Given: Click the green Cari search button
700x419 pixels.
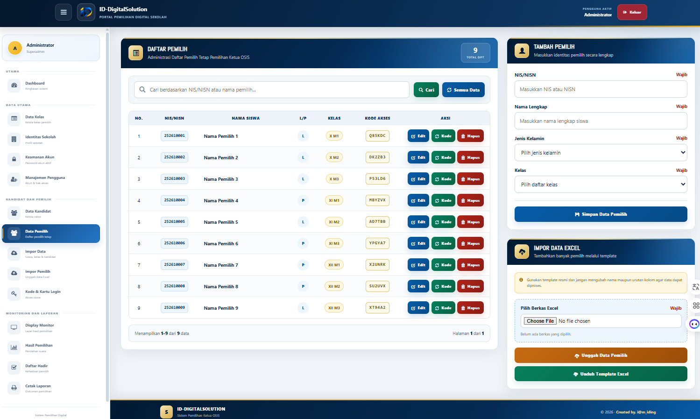Looking at the screenshot, I should tap(426, 90).
